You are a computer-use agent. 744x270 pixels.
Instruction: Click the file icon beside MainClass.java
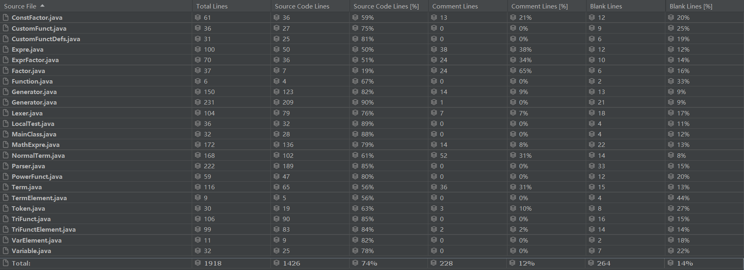pyautogui.click(x=5, y=134)
